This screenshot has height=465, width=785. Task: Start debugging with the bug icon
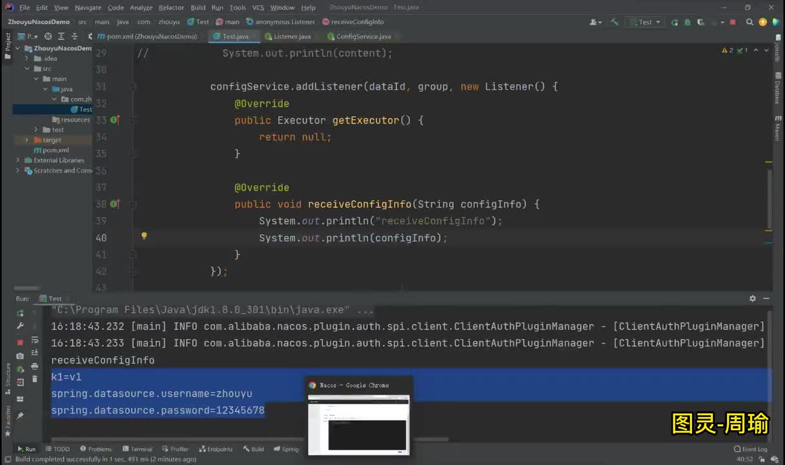686,22
